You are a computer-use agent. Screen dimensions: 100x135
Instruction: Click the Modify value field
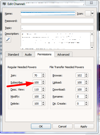[37, 97]
